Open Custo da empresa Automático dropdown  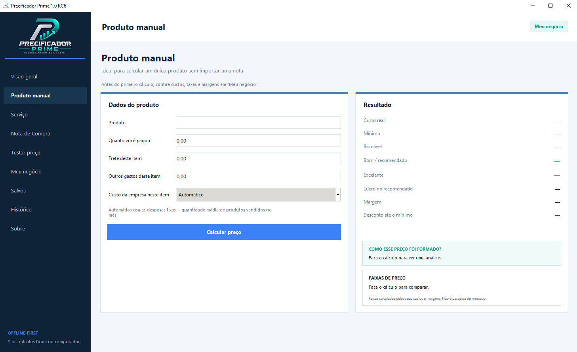[x=258, y=194]
